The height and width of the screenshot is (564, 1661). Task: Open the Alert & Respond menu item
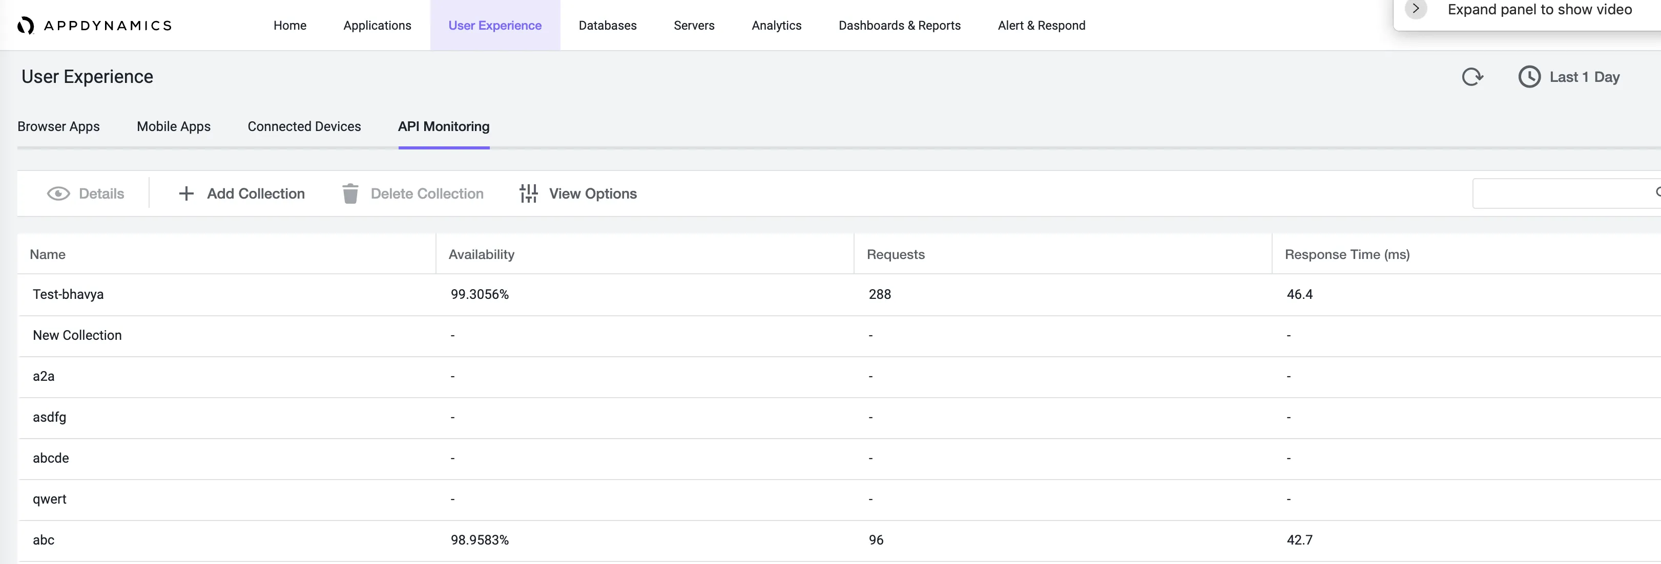(1042, 25)
